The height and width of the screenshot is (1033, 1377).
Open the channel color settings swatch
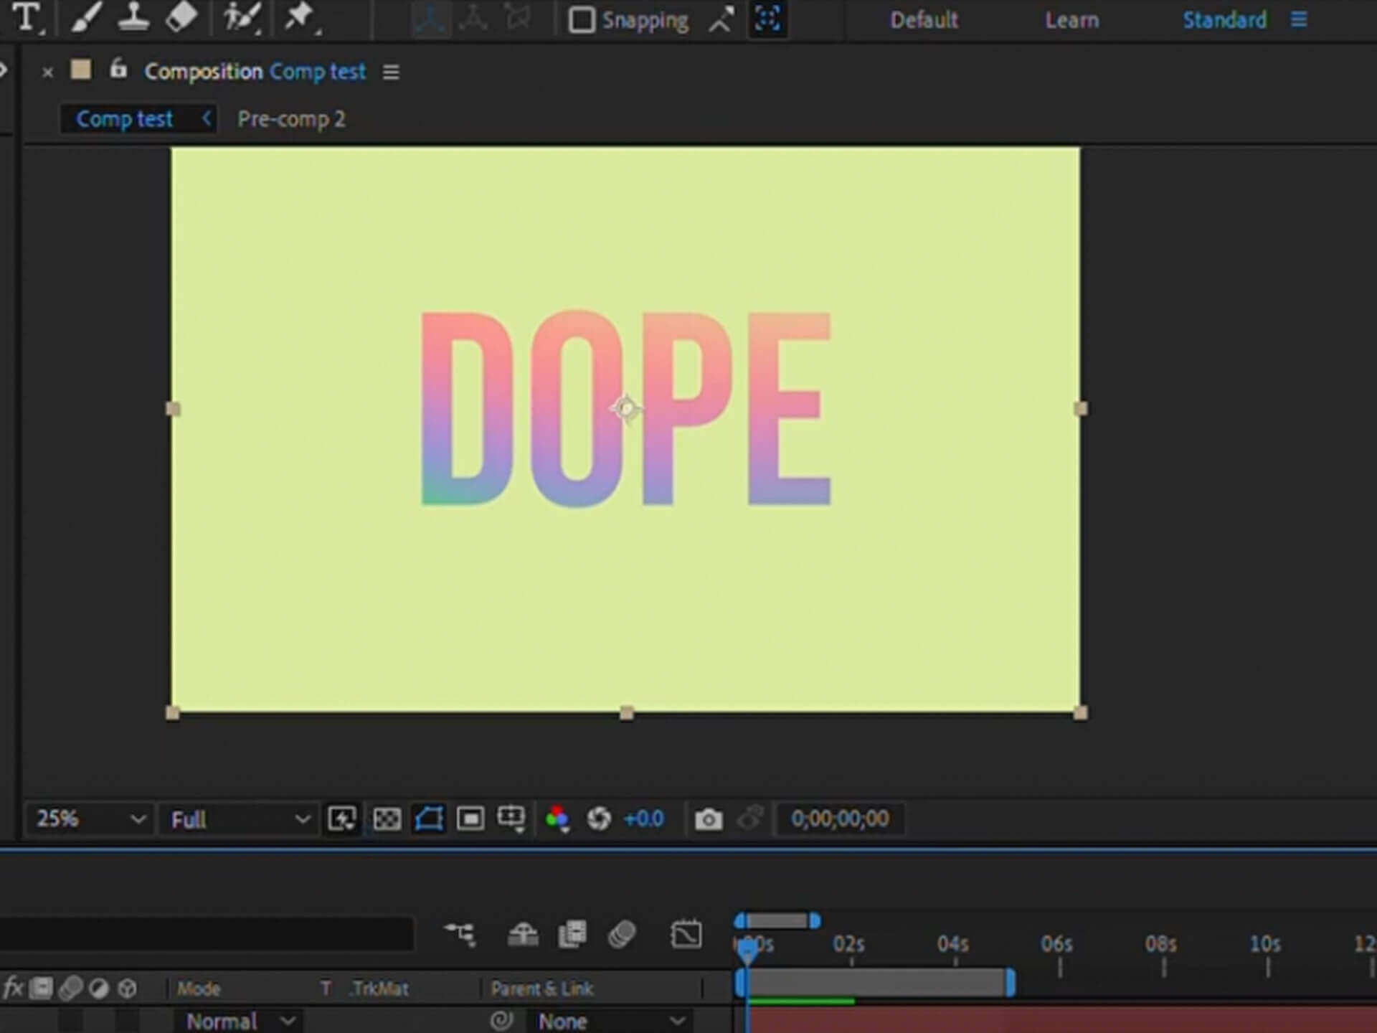(559, 819)
